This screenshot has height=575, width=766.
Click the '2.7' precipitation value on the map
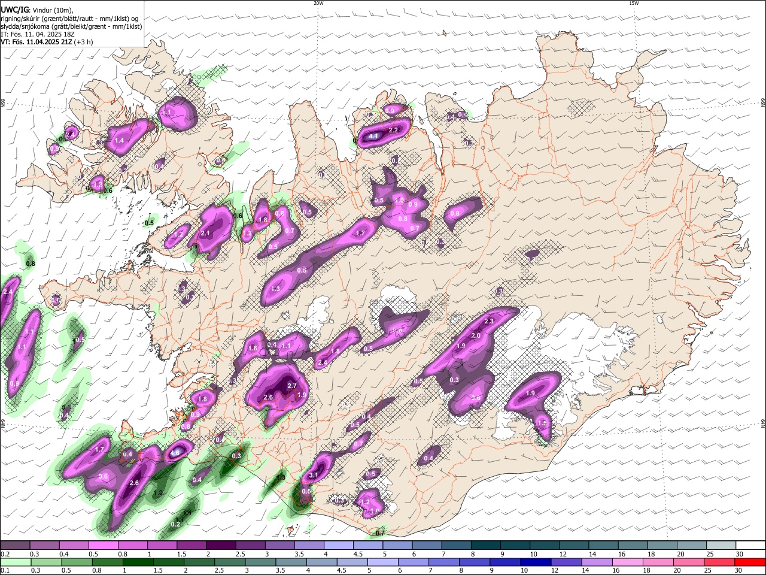pyautogui.click(x=292, y=386)
